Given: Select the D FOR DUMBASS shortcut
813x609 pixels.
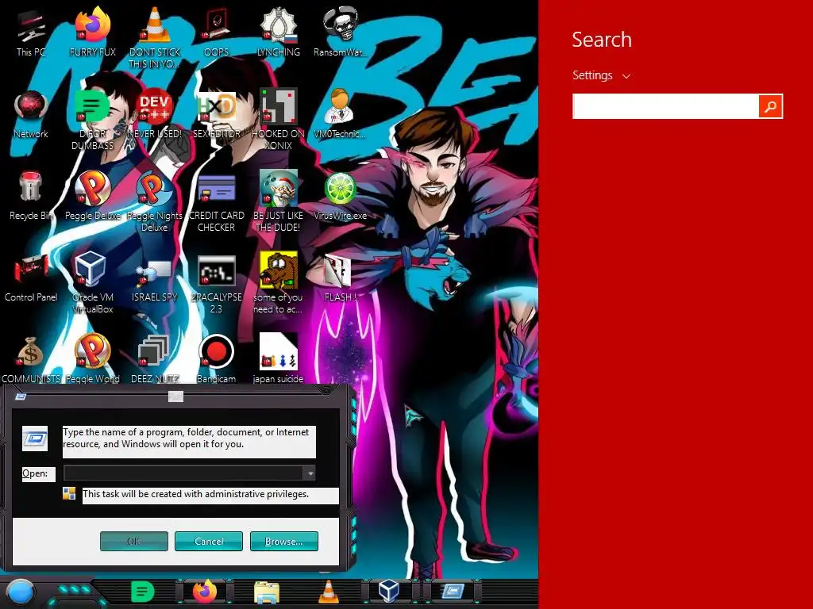Looking at the screenshot, I should click(92, 119).
